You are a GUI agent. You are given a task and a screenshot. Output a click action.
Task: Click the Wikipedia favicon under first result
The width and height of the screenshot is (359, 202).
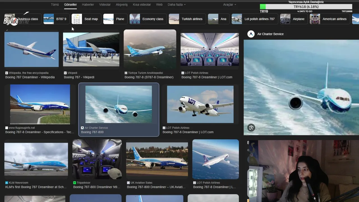point(6,73)
